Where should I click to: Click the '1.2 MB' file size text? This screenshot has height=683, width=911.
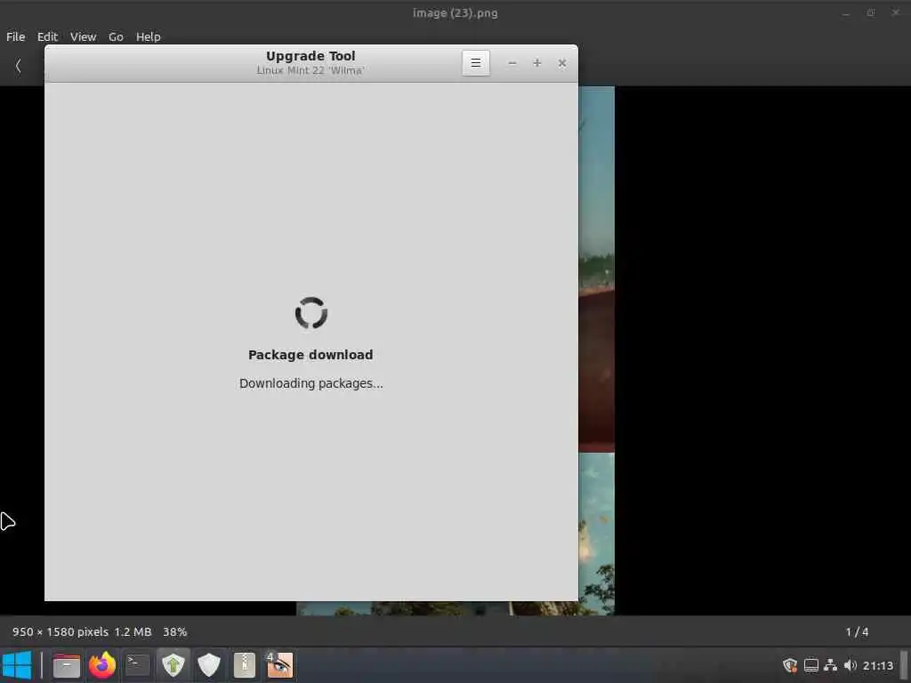[x=133, y=632]
